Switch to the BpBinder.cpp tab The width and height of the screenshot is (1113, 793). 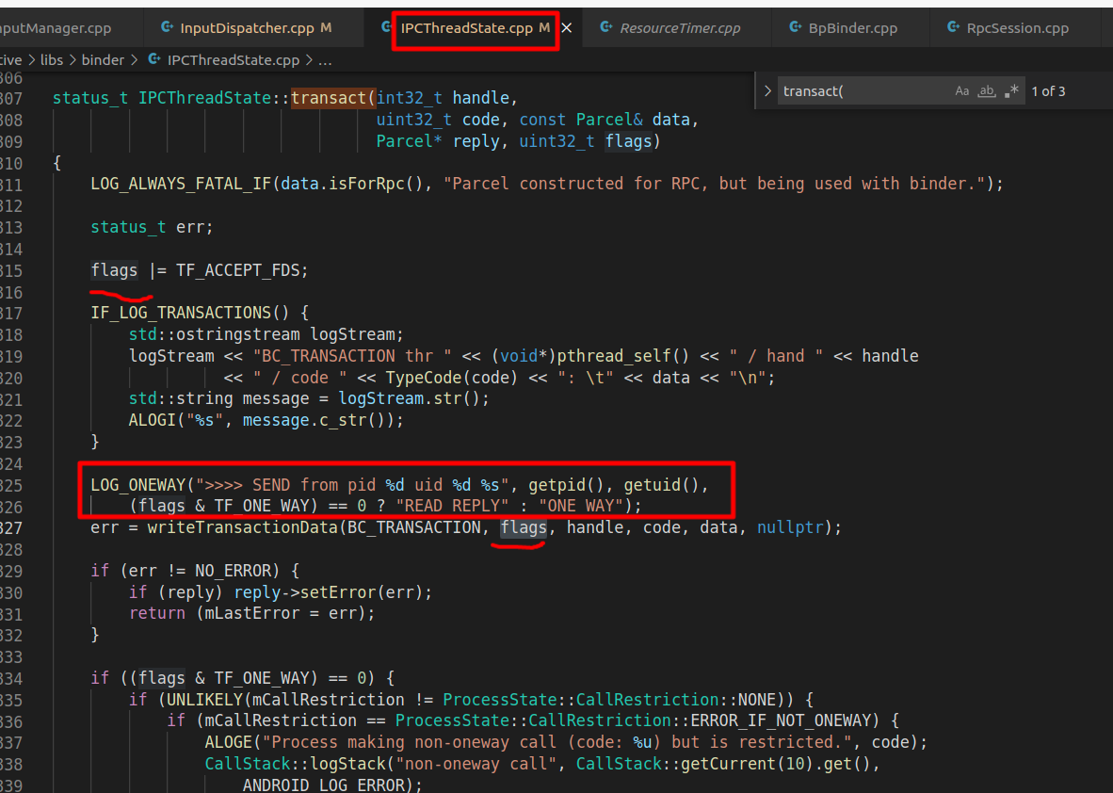[852, 28]
